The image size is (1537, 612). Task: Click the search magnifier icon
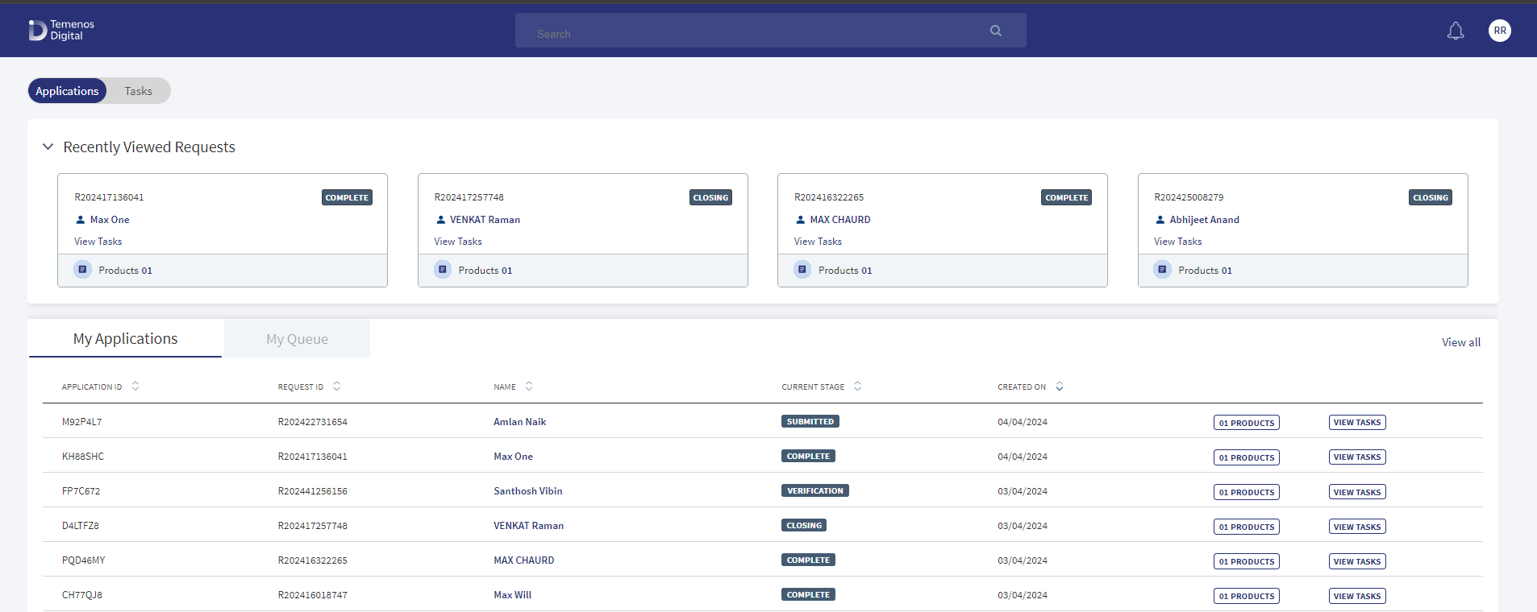996,31
